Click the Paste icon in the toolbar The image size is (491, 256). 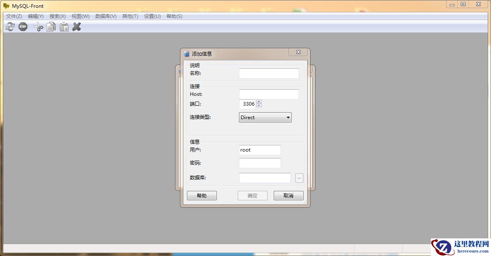[64, 27]
